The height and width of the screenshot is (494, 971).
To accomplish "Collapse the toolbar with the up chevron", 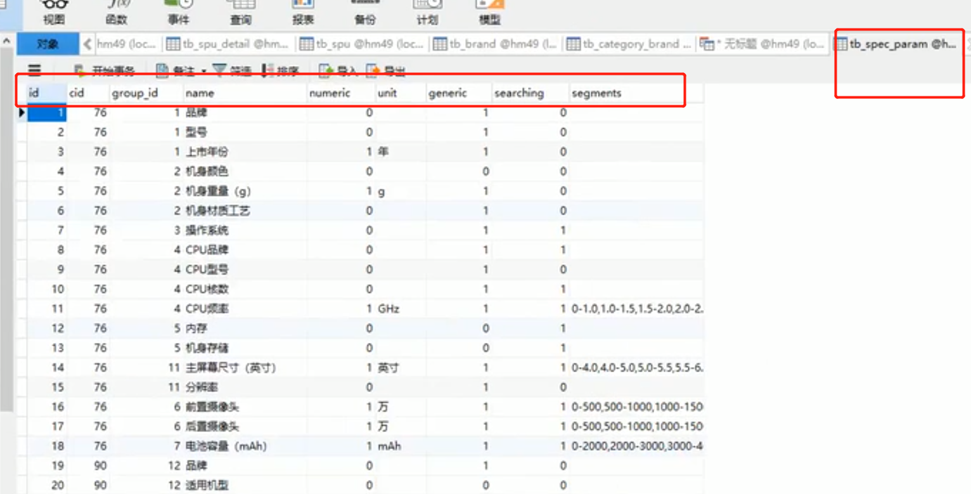I will pyautogui.click(x=7, y=41).
